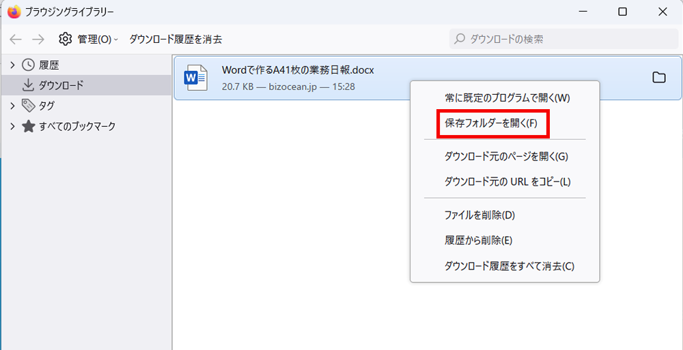Expand the タグ tree node
683x350 pixels.
click(x=12, y=105)
